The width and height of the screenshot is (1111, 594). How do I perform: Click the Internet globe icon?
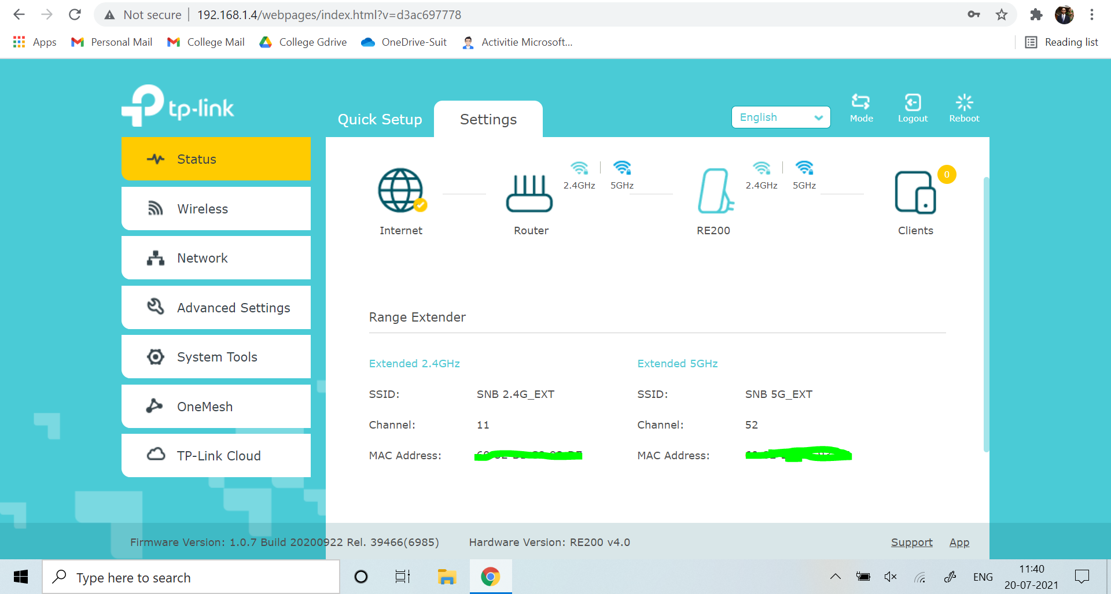tap(400, 190)
